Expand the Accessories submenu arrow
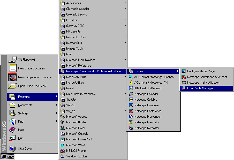 click(125, 3)
